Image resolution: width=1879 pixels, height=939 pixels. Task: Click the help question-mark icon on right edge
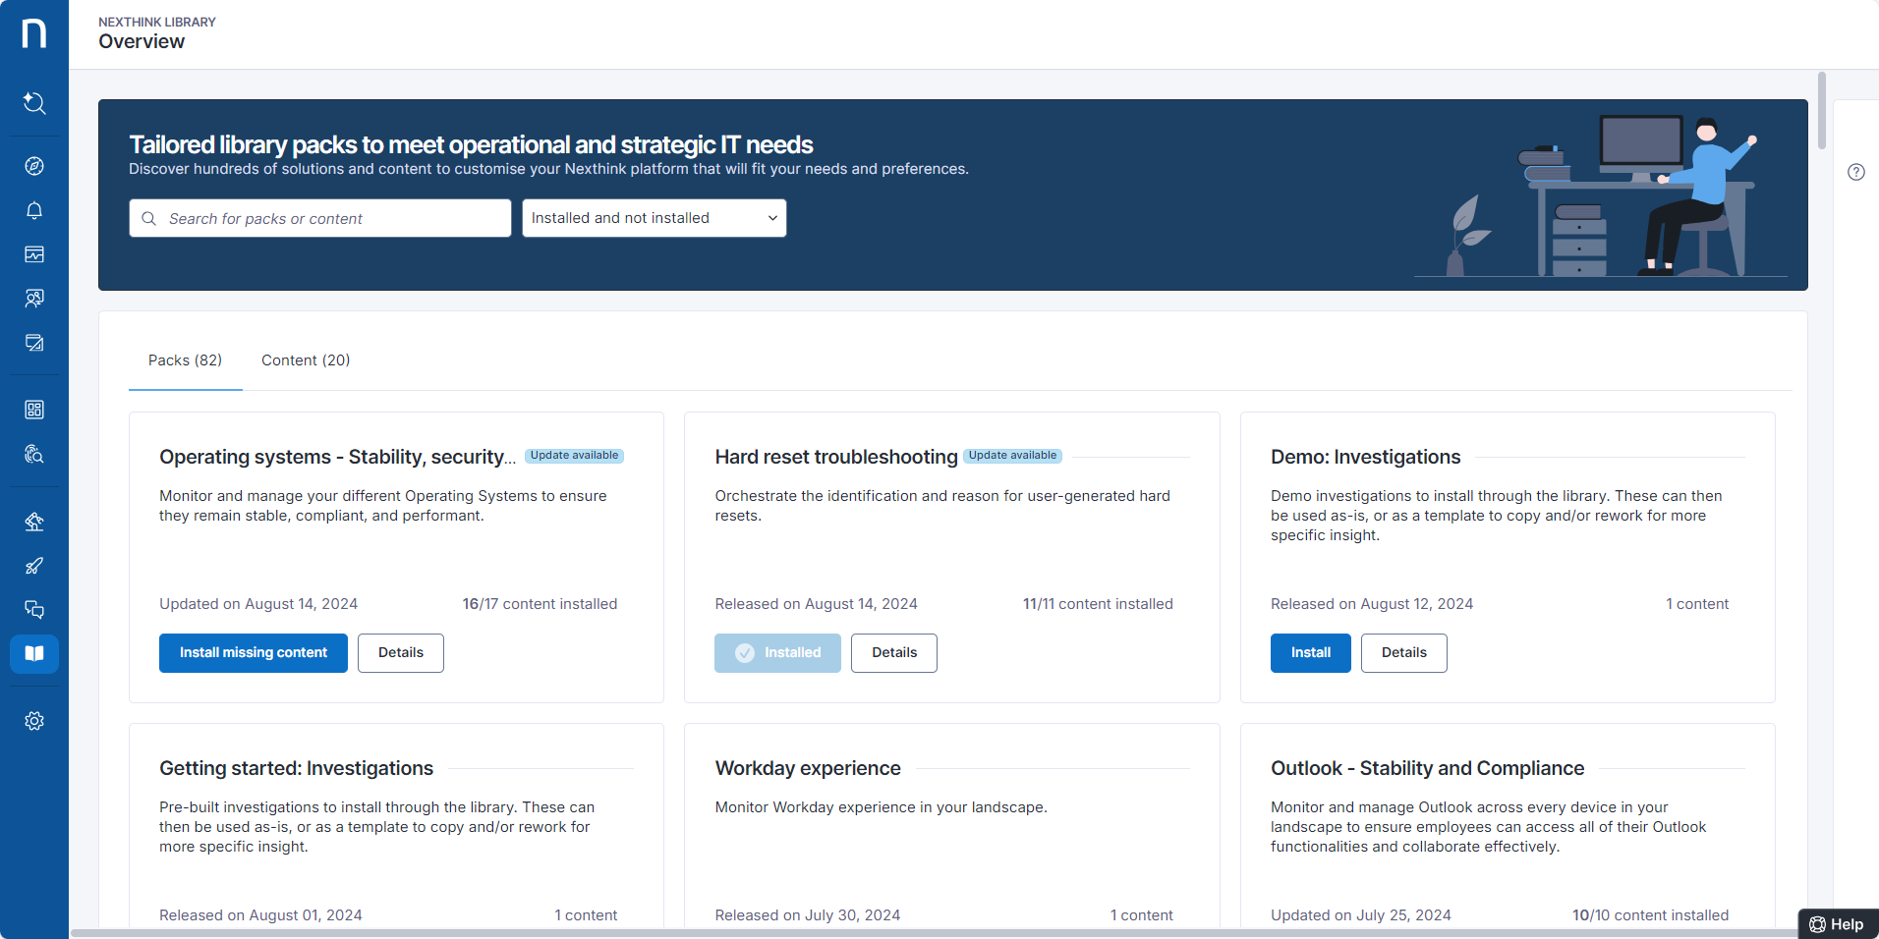[x=1857, y=172]
